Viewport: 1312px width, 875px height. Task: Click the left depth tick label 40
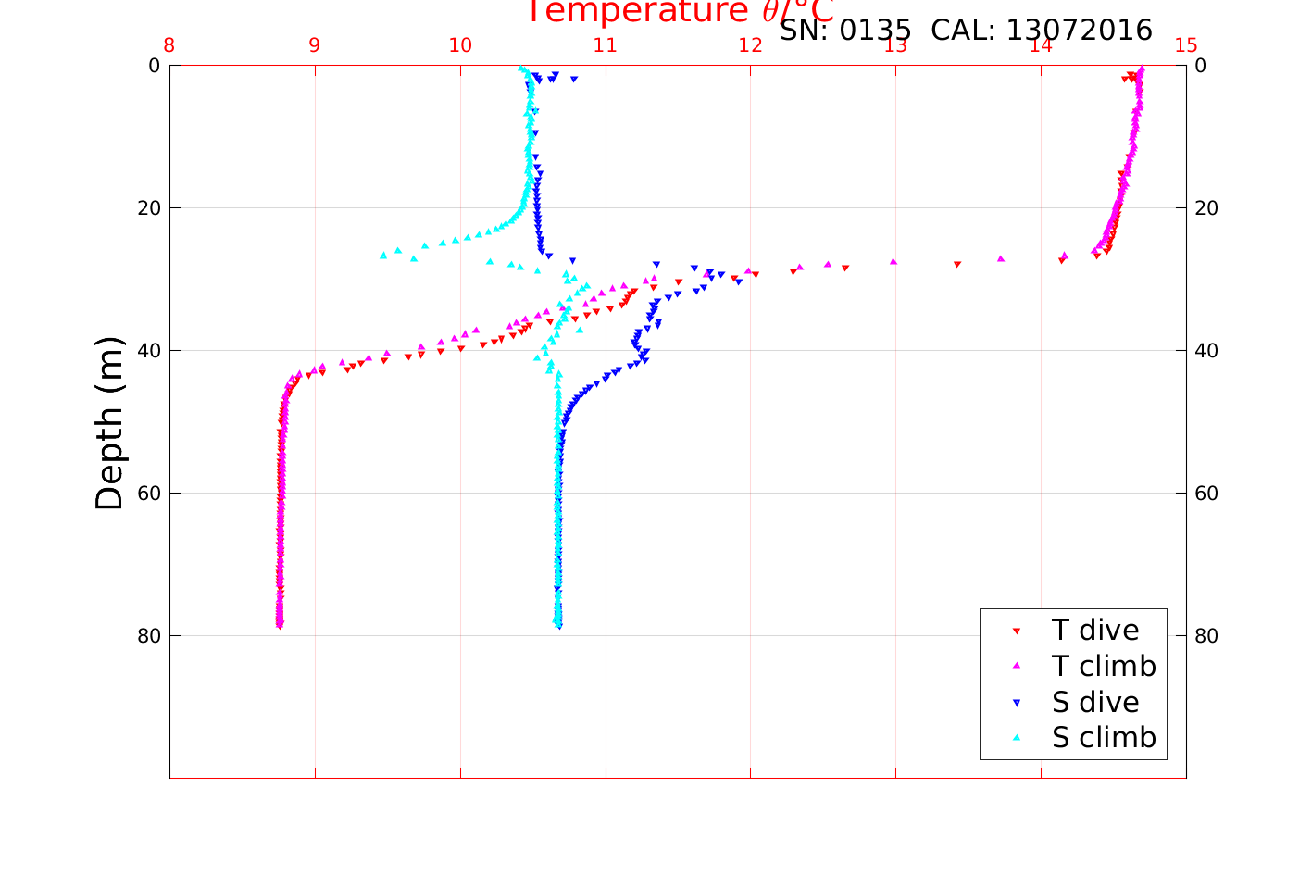coord(148,351)
